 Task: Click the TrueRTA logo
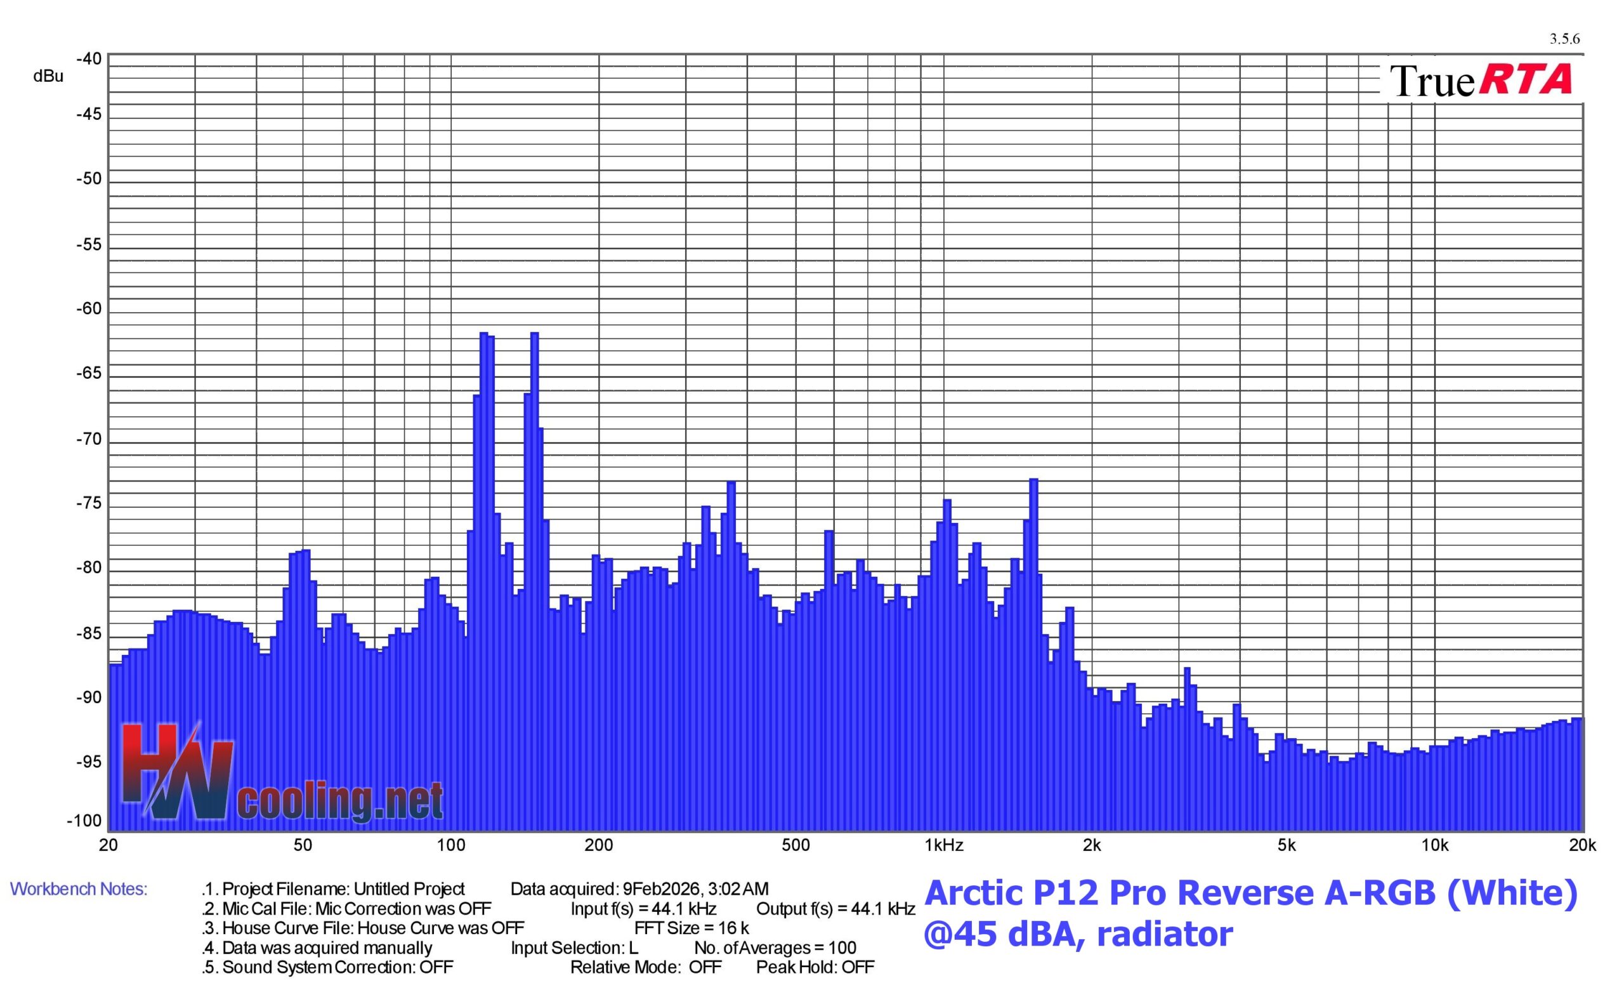pyautogui.click(x=1481, y=81)
